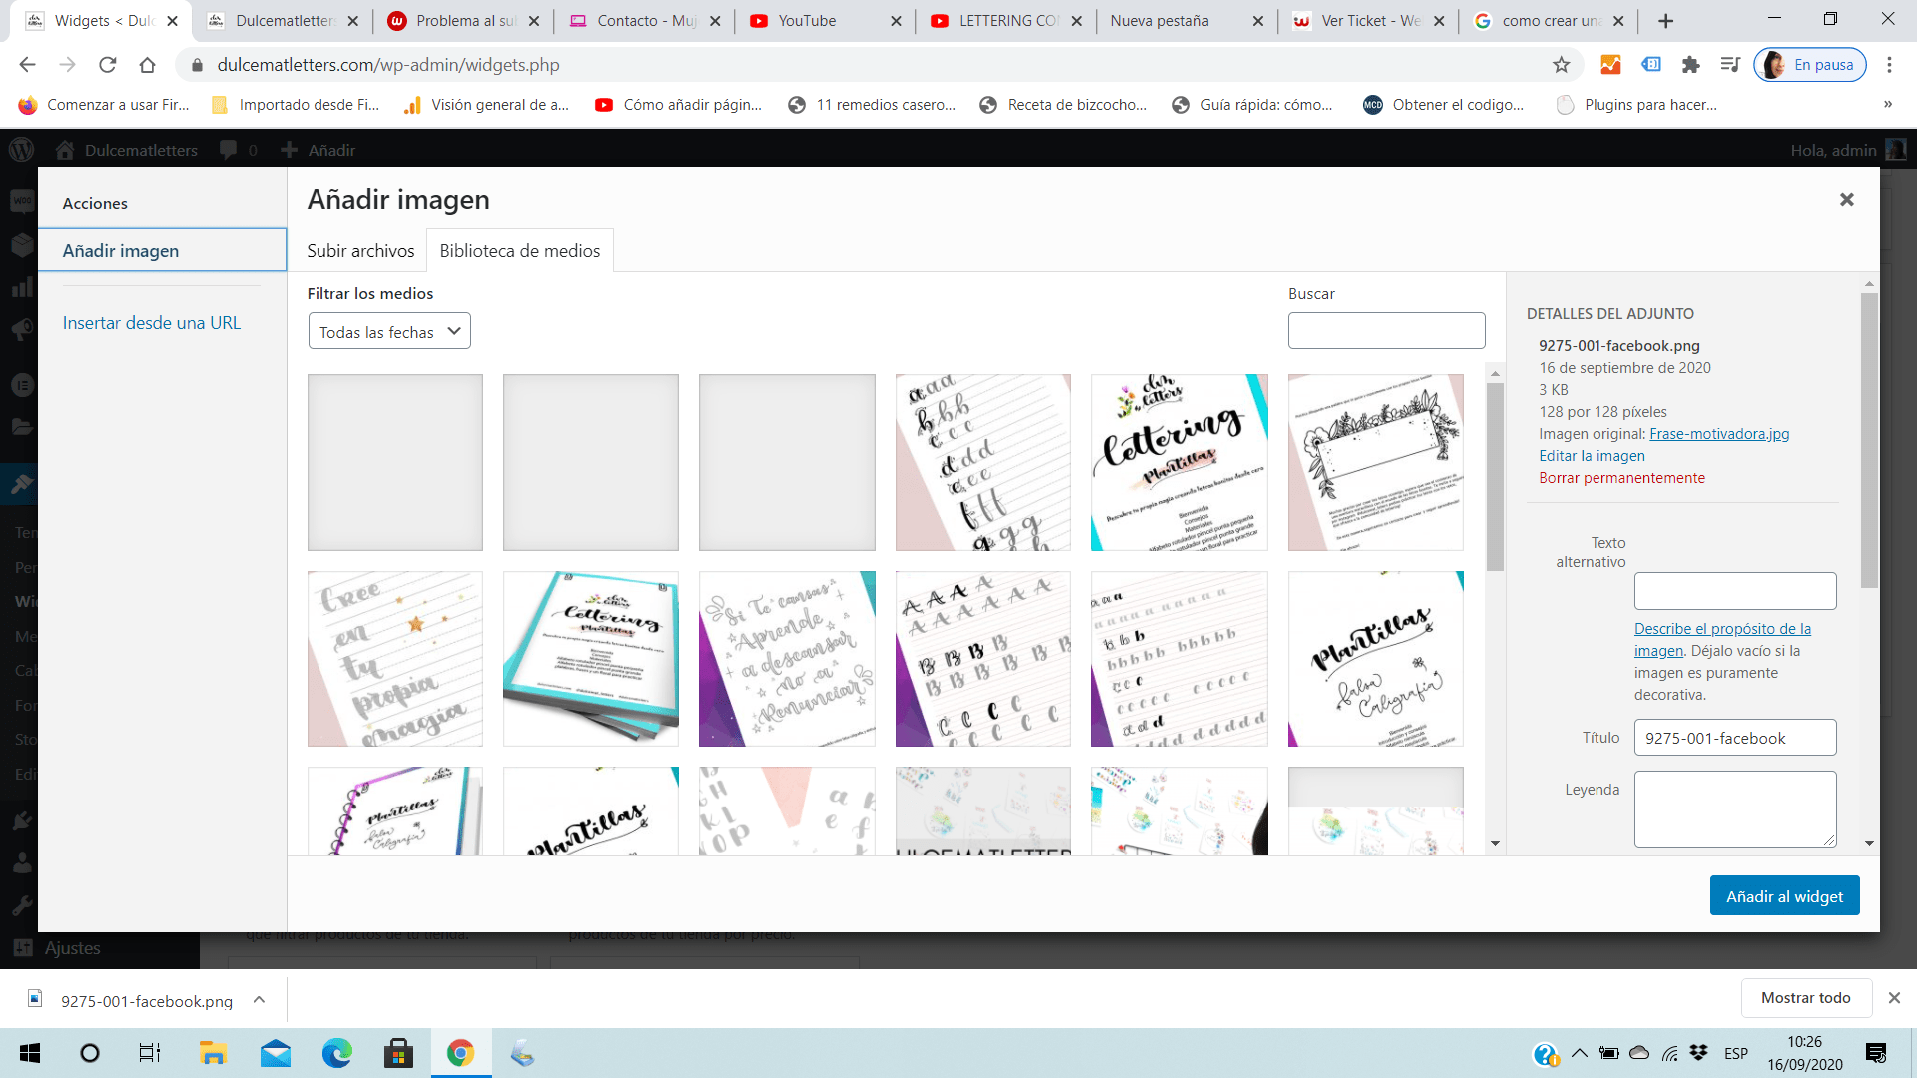Click Borrar permanentemente link
Viewport: 1917px width, 1078px height.
[1621, 478]
